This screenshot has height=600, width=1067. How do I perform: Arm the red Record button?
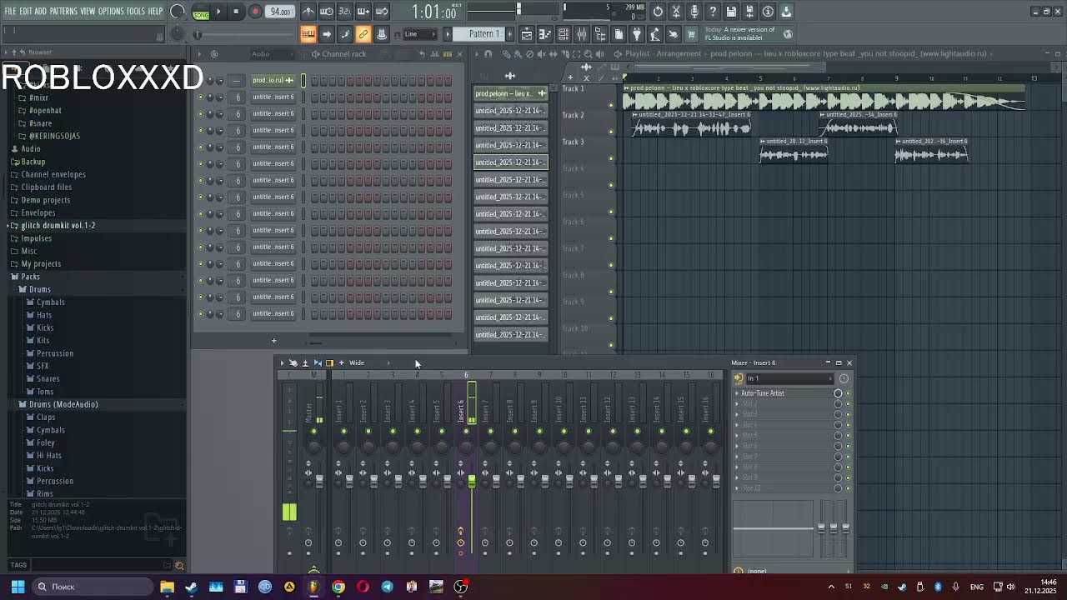(255, 12)
